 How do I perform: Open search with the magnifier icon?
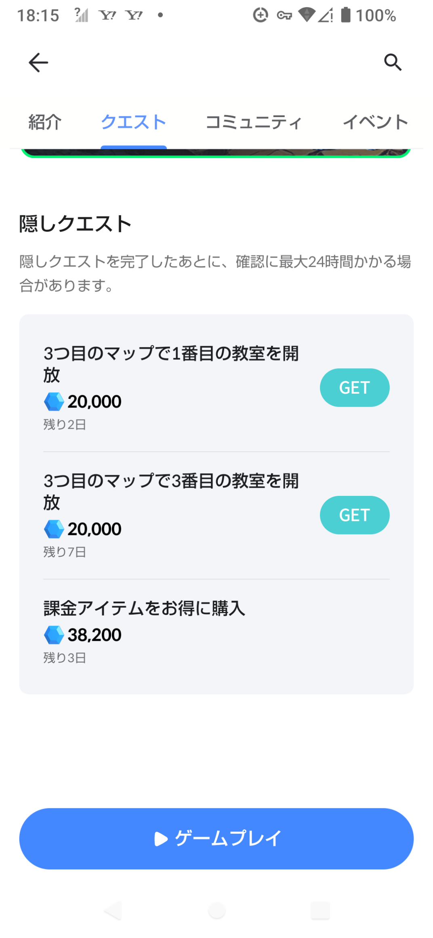pos(393,62)
